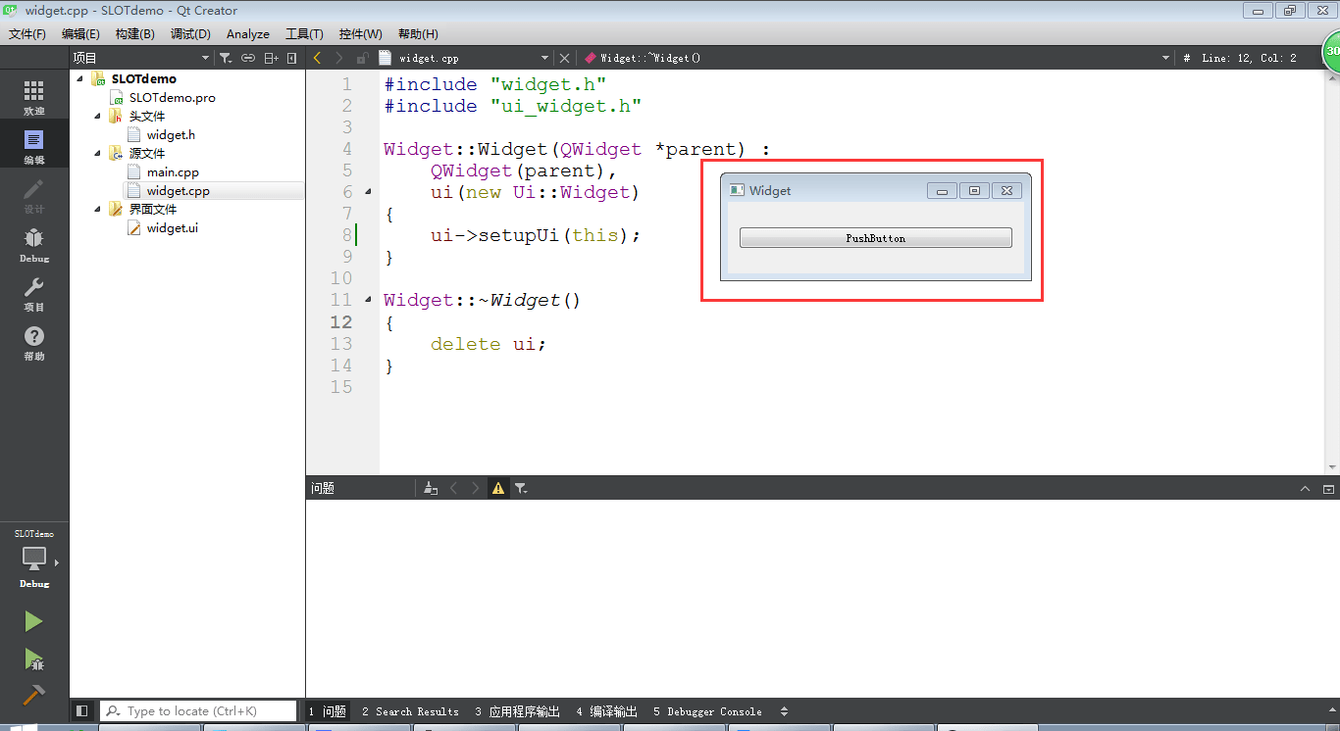Switch to the Search Results tab

pos(410,711)
